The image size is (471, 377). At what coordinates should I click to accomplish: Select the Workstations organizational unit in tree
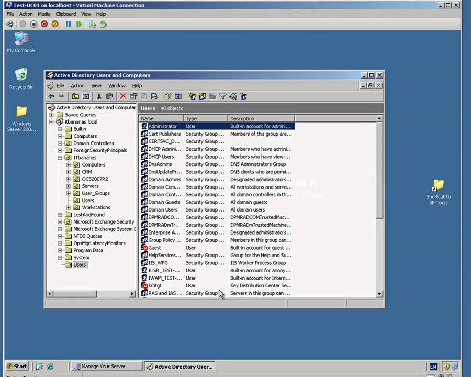(x=96, y=207)
